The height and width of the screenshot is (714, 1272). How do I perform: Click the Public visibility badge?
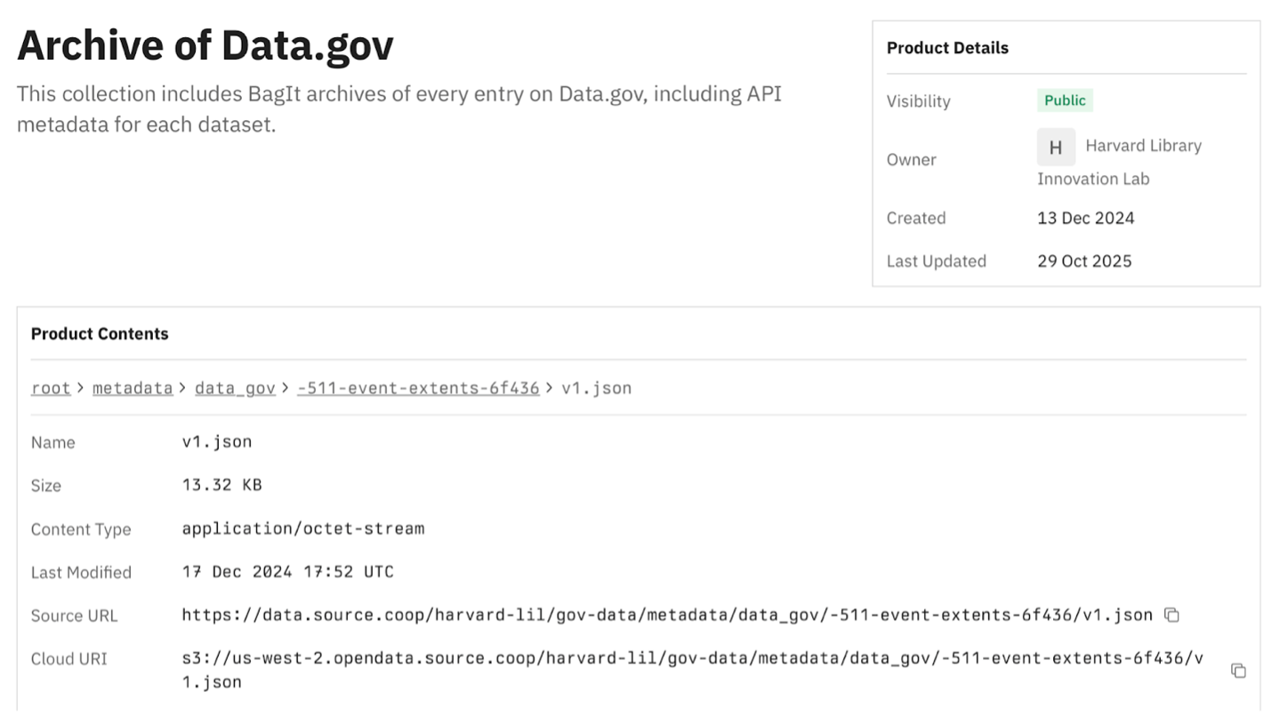(1063, 100)
